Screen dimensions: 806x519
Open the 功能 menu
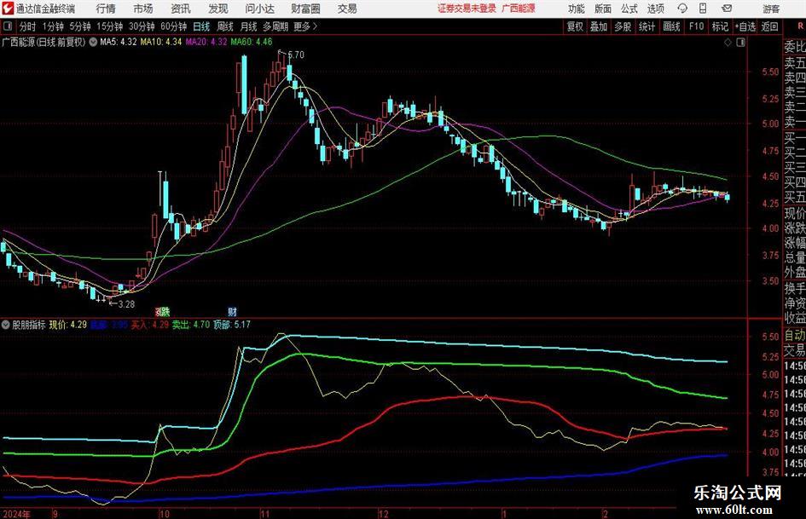pos(577,9)
